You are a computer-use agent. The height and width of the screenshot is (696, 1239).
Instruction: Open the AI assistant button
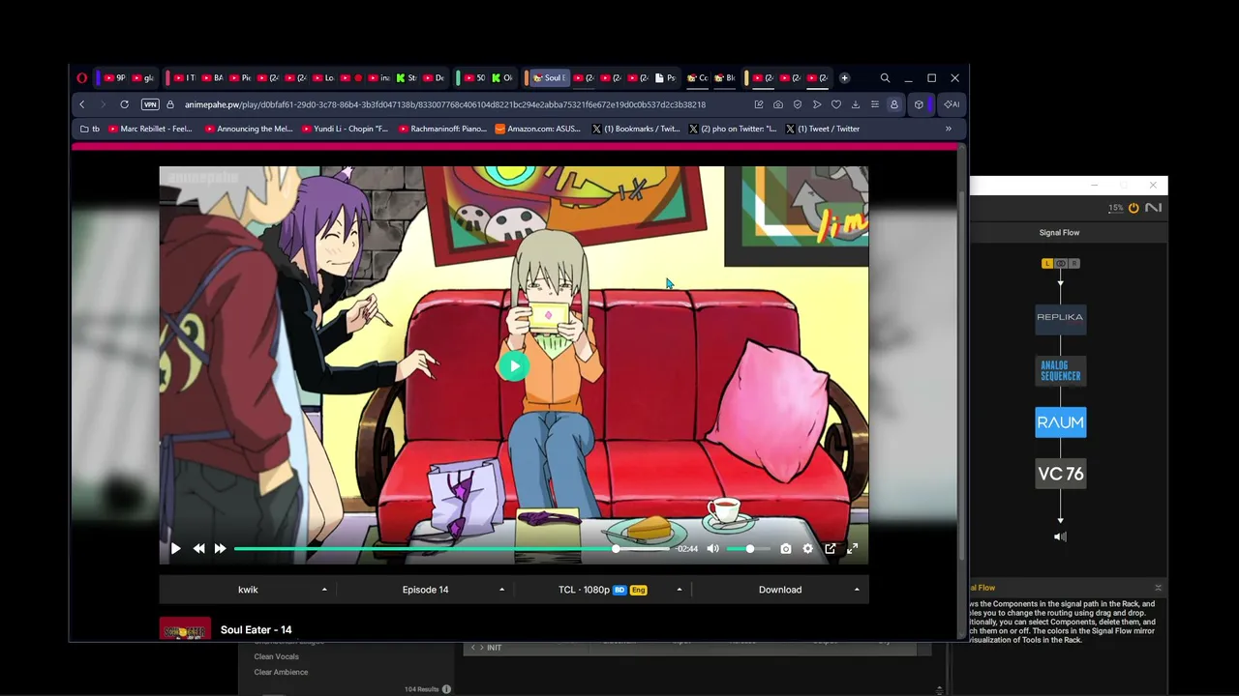[x=952, y=104]
